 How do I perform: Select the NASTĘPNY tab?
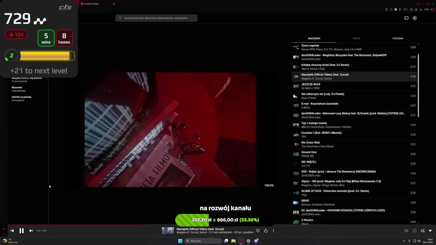click(x=314, y=38)
